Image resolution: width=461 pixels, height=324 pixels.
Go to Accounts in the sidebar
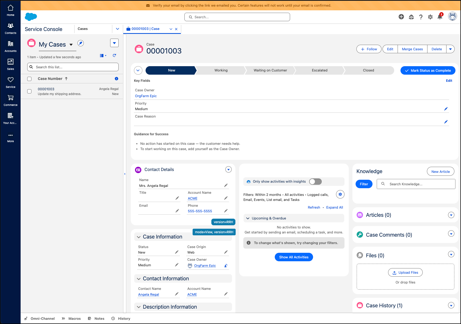point(11,47)
